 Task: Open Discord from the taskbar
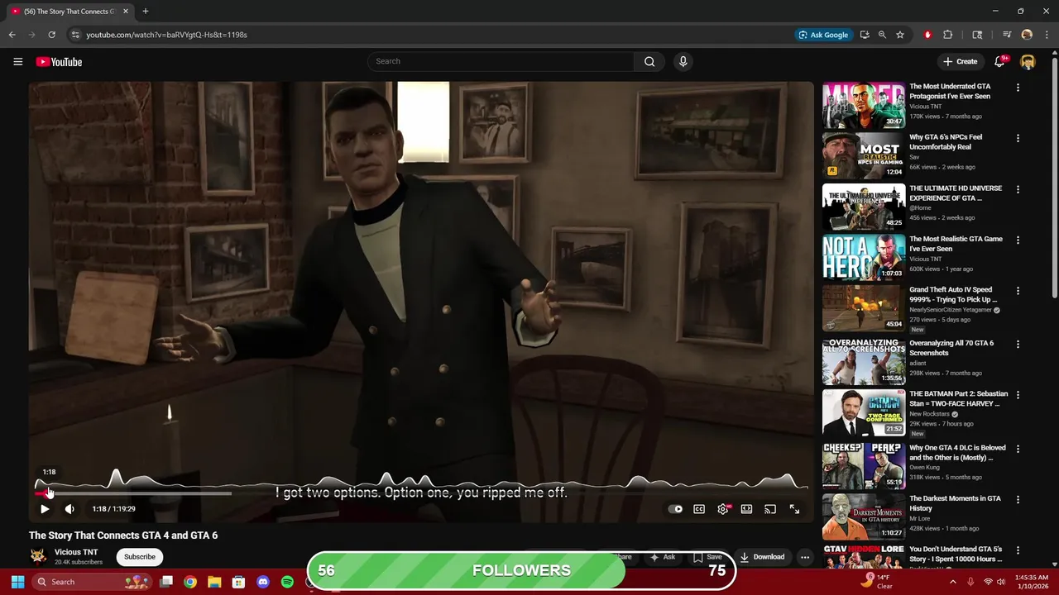point(263,582)
